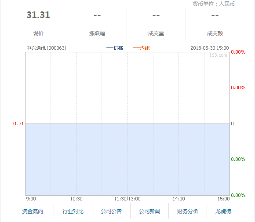Open the 资金流向 link
Screen dimensions: 255x222
[x=33, y=211]
